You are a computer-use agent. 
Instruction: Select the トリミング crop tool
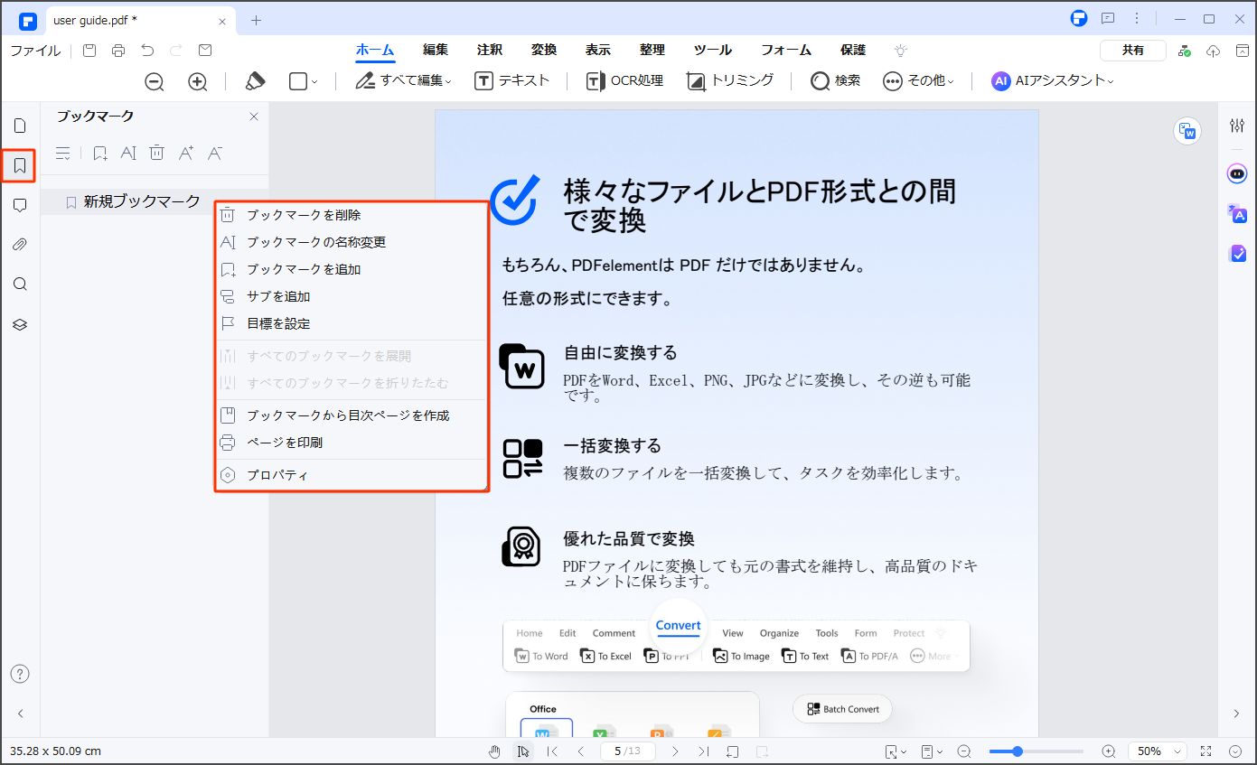[x=730, y=80]
